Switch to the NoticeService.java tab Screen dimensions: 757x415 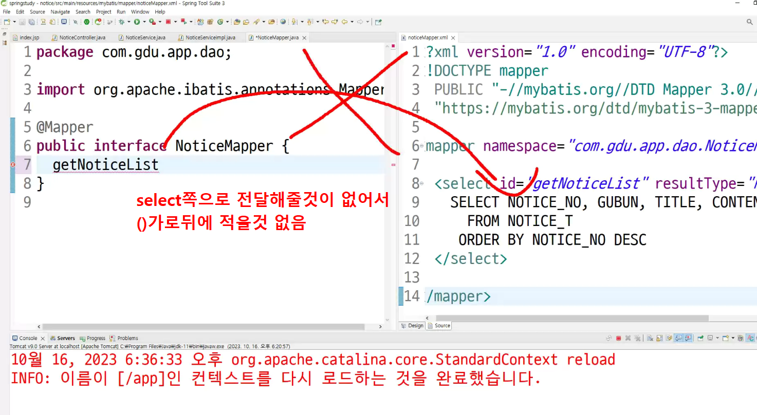[142, 37]
